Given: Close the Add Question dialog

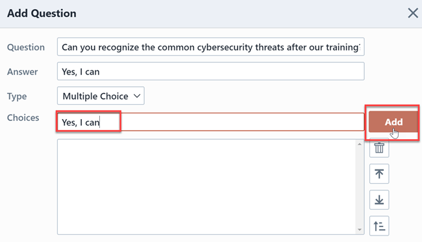Looking at the screenshot, I should pyautogui.click(x=413, y=13).
